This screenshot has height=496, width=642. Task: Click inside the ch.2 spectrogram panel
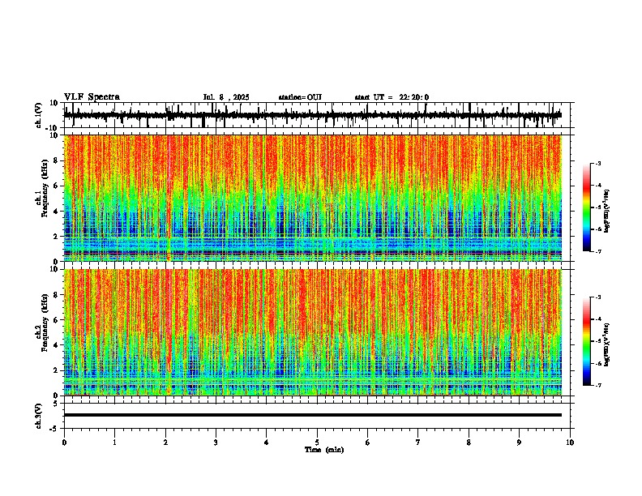click(313, 332)
